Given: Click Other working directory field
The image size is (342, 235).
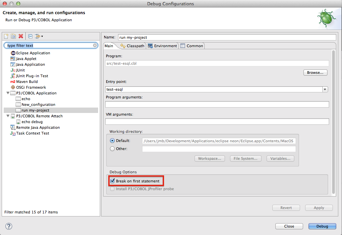Looking at the screenshot, I should point(219,149).
